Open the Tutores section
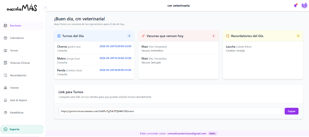Image resolution: width=309 pixels, height=137 pixels. pyautogui.click(x=22, y=88)
